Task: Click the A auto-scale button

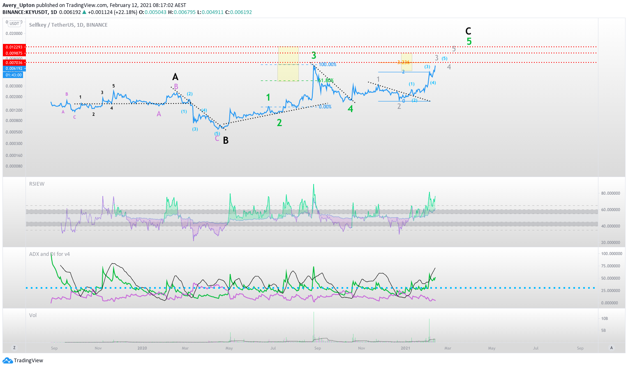Action: 611,347
